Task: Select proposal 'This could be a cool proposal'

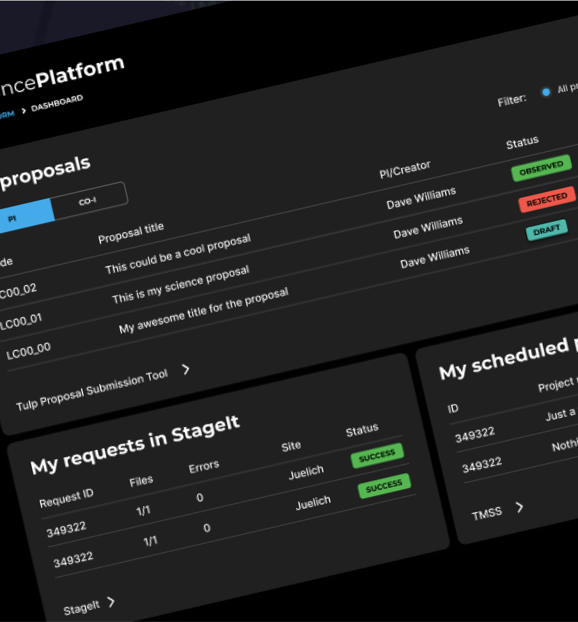Action: pos(178,254)
